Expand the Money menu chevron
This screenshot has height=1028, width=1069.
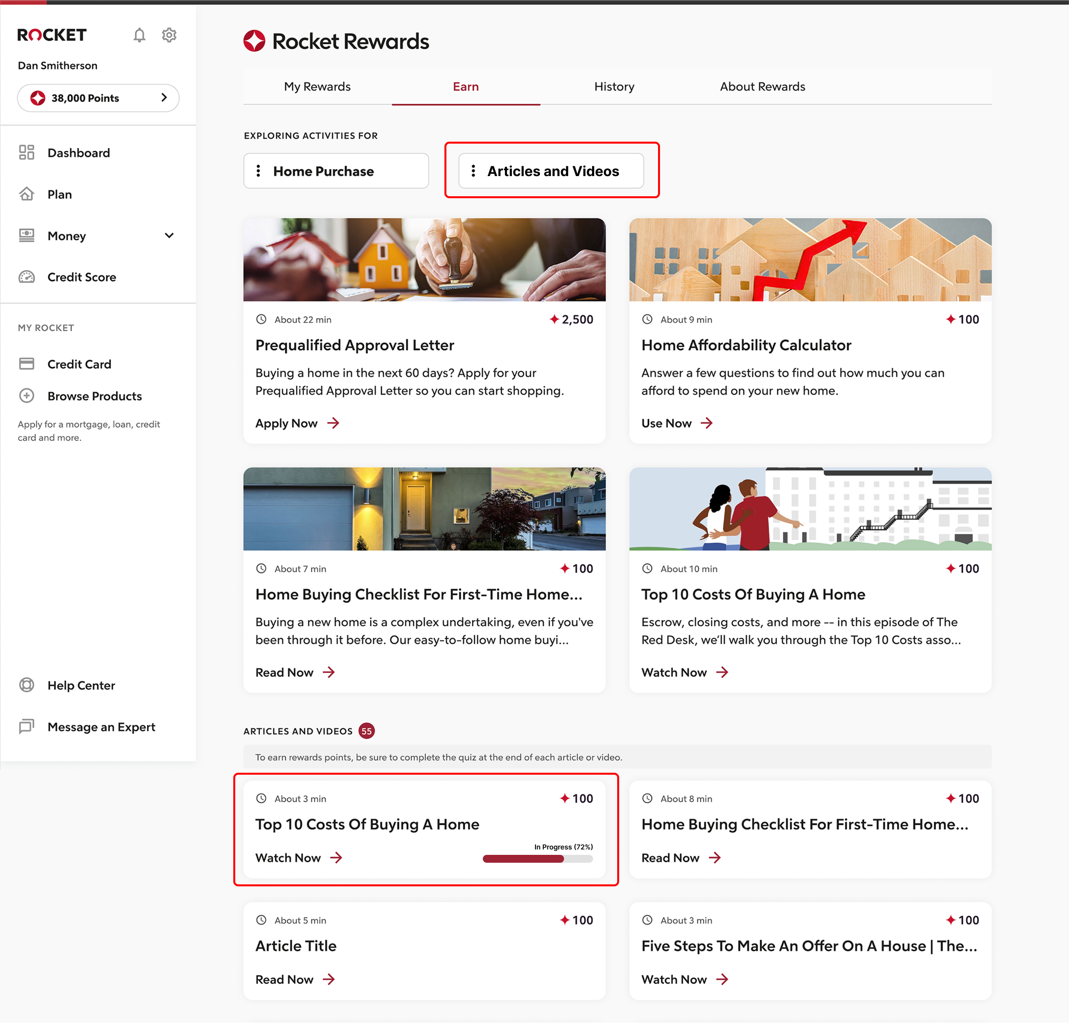pyautogui.click(x=169, y=236)
